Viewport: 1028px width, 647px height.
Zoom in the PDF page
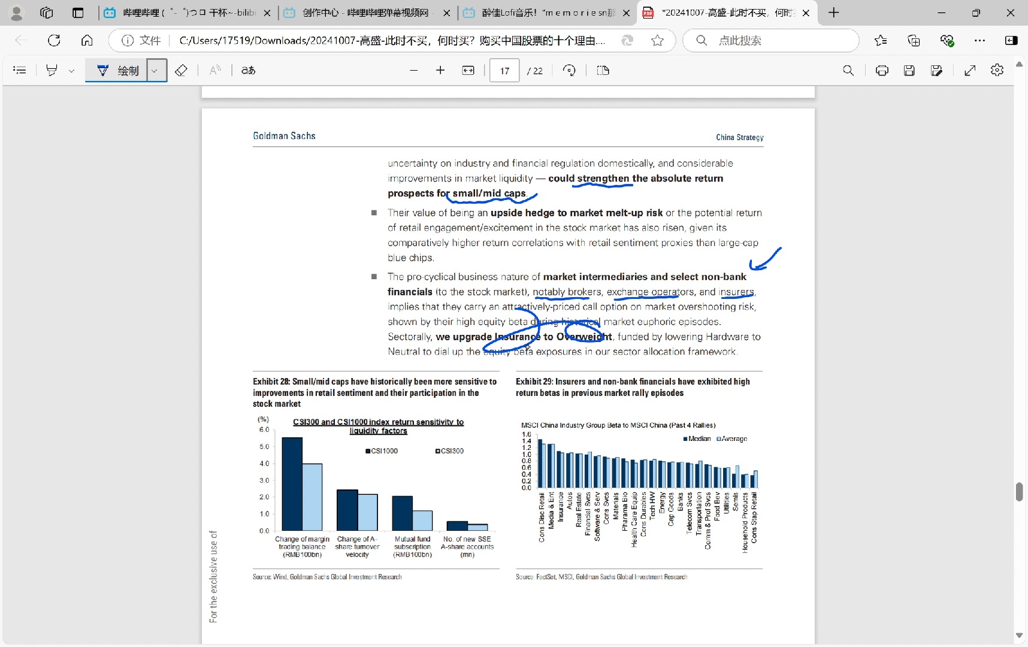(440, 71)
